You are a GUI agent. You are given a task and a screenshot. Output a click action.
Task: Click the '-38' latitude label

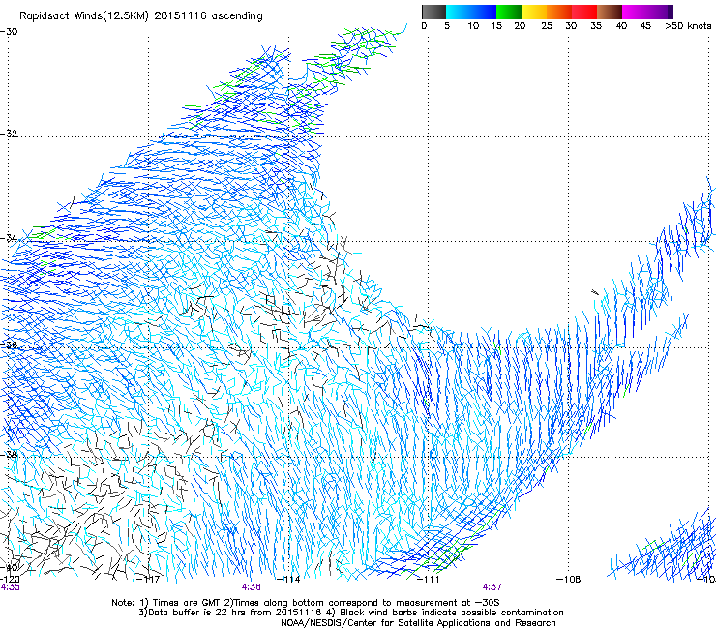coord(9,455)
